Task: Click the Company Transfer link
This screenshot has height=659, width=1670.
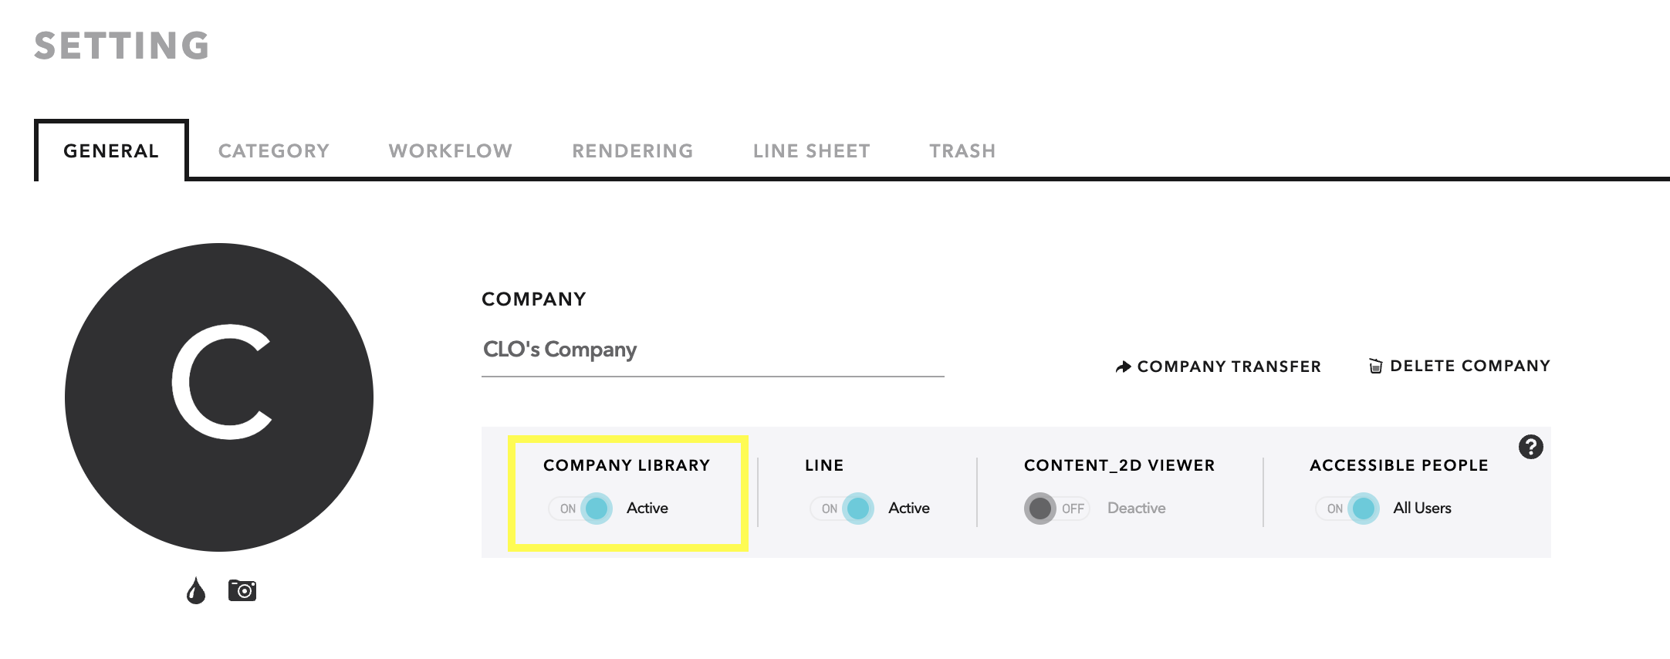Action: pyautogui.click(x=1219, y=367)
